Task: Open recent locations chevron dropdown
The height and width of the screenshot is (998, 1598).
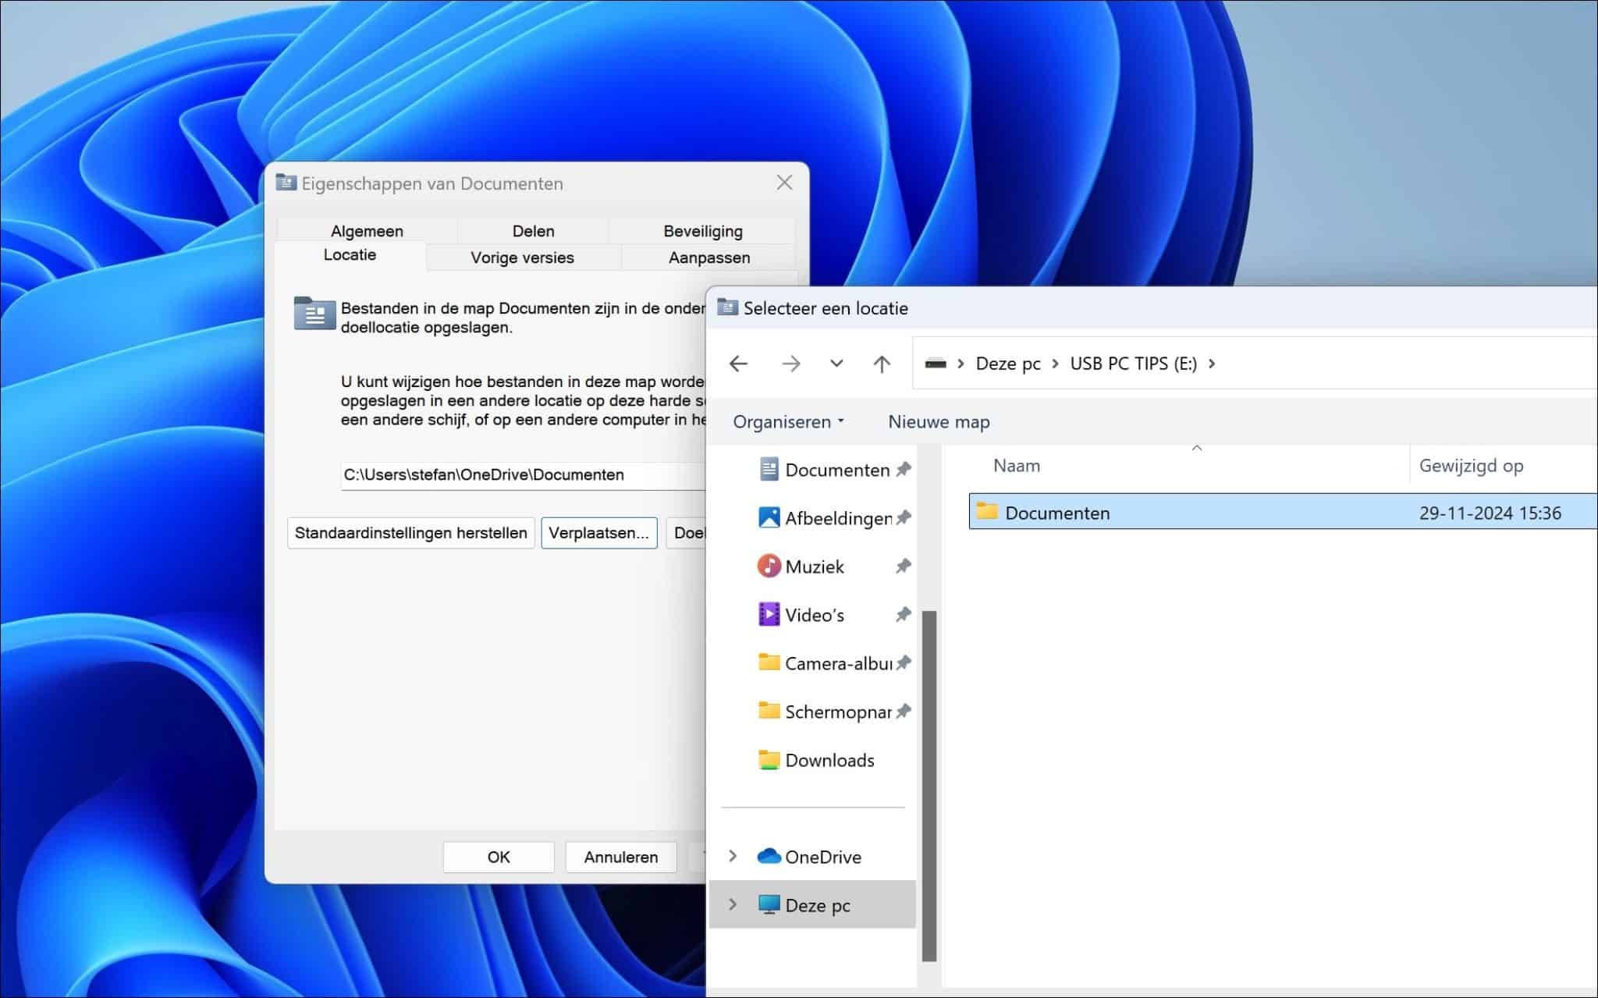Action: click(x=836, y=364)
